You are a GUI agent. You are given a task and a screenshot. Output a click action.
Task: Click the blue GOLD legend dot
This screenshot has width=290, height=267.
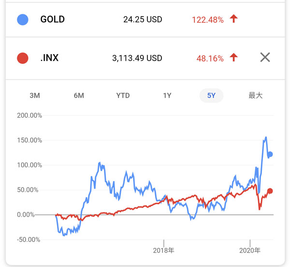(x=22, y=20)
